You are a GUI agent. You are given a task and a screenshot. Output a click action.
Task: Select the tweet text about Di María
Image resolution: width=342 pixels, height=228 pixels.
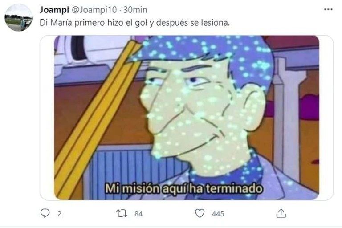(134, 23)
